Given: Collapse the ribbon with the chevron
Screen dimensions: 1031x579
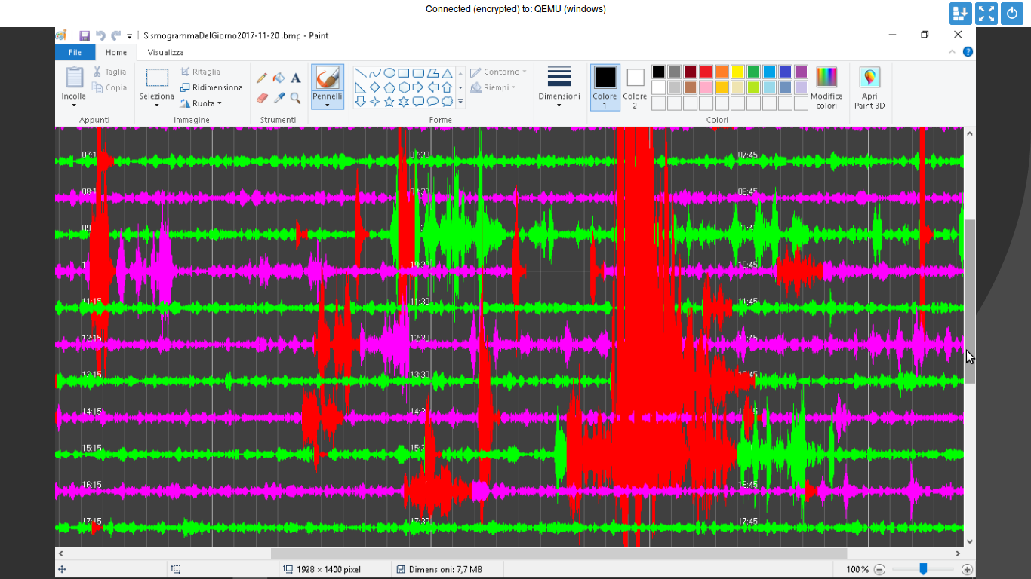Looking at the screenshot, I should click(953, 52).
